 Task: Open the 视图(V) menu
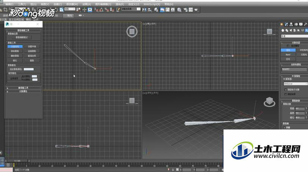(x=45, y=4)
